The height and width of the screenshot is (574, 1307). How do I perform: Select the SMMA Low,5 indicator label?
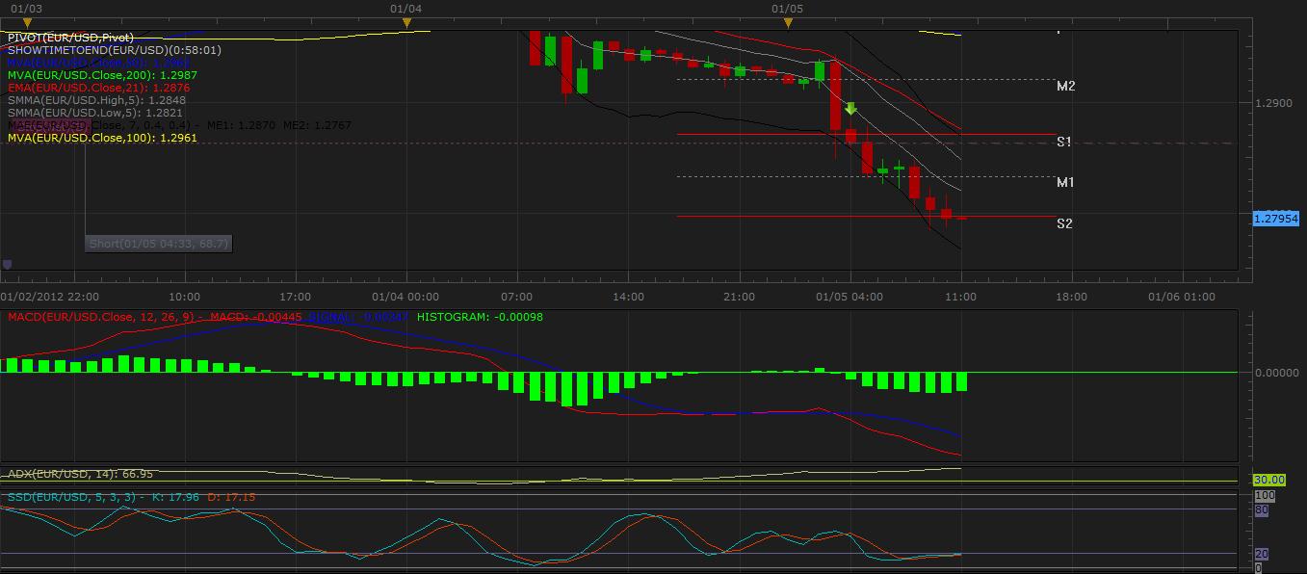[95, 113]
